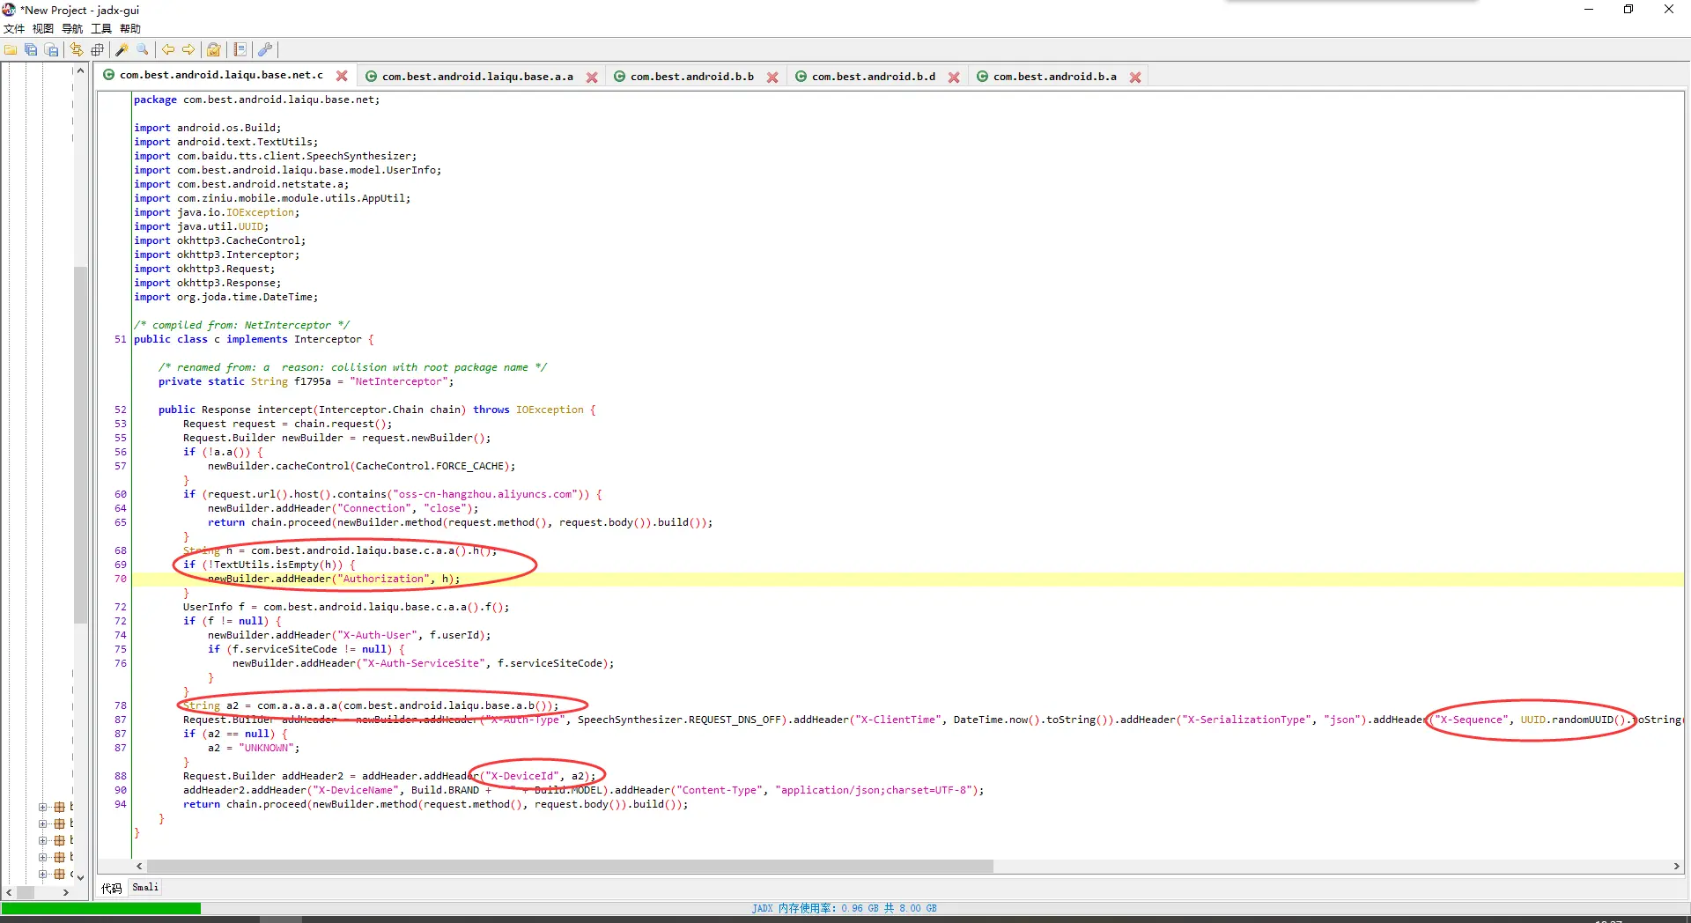Open text search with the wand icon
Screen dimensions: 1691x923
coord(122,50)
